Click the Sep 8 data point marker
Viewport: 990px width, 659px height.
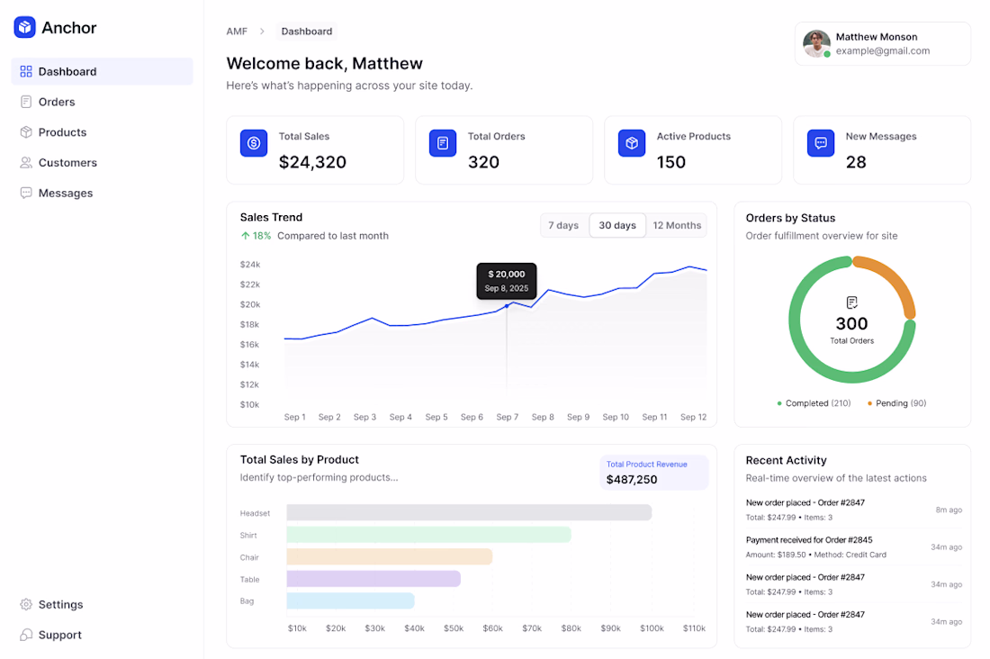(507, 306)
